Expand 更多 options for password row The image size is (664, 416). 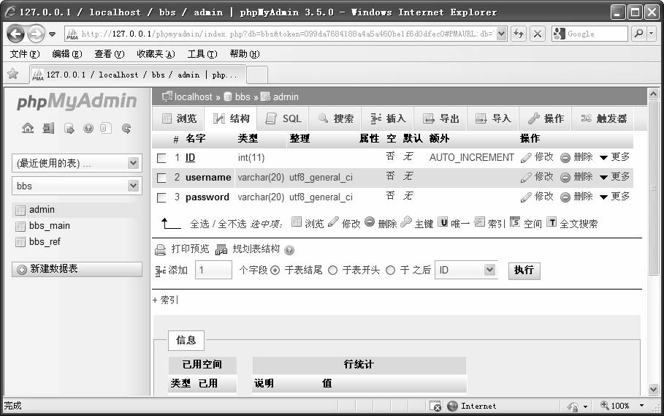coord(615,197)
